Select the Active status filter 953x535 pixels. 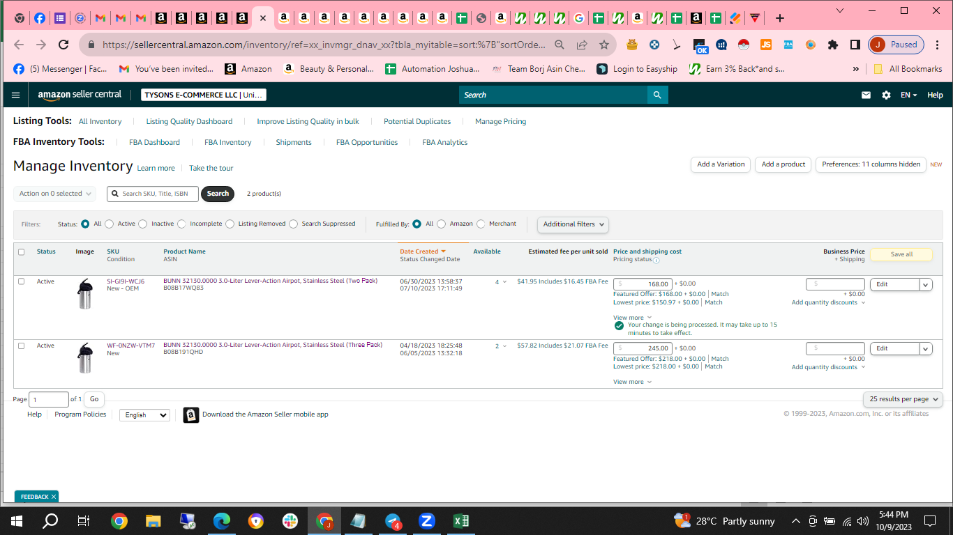click(x=110, y=224)
